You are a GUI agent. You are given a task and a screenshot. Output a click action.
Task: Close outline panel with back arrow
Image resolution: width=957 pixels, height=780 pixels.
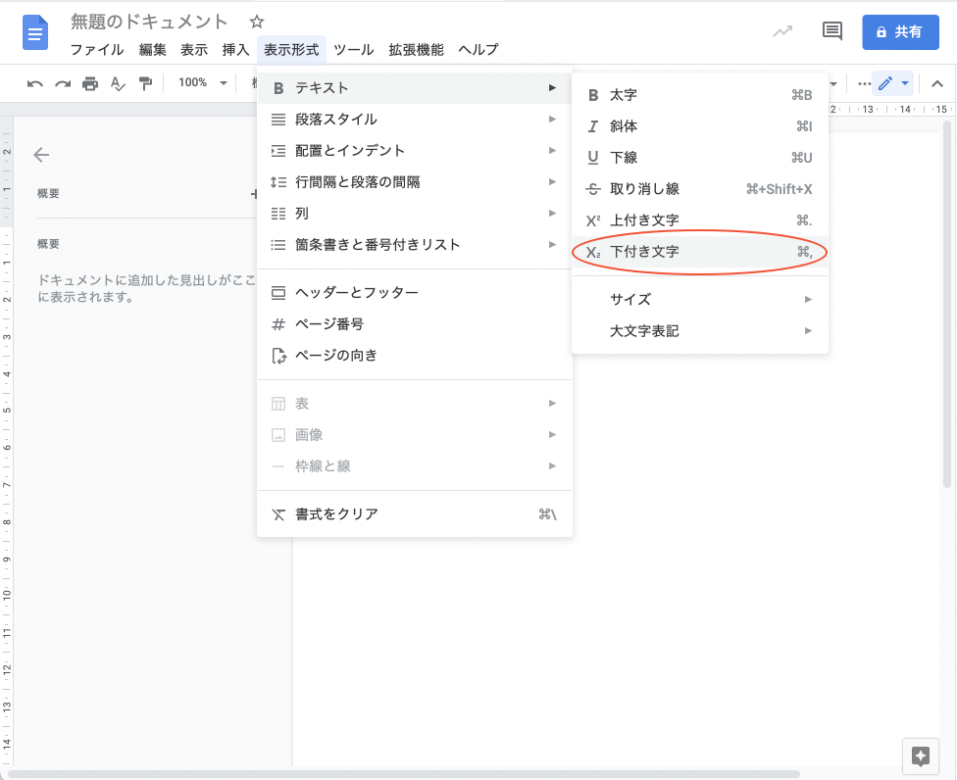point(41,155)
